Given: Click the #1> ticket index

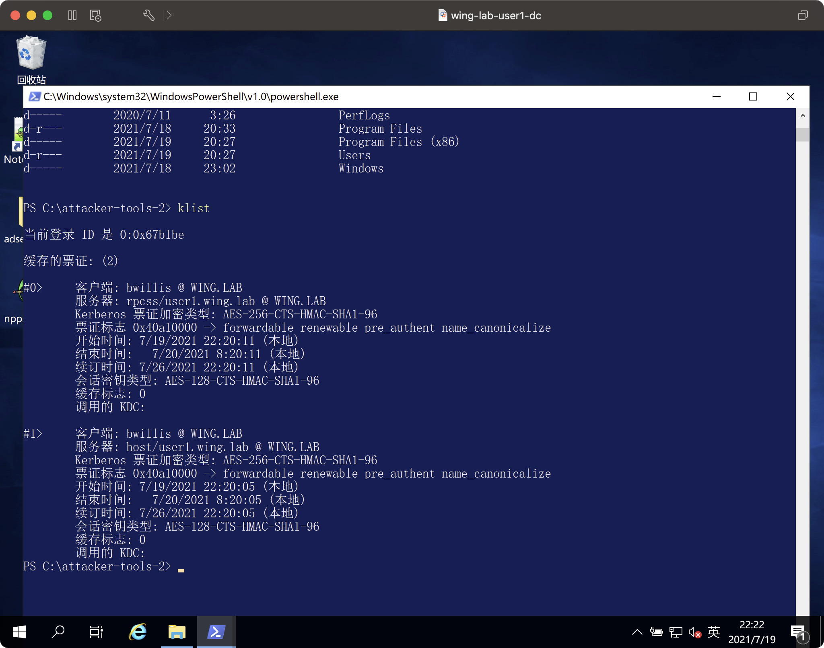Looking at the screenshot, I should pos(33,434).
